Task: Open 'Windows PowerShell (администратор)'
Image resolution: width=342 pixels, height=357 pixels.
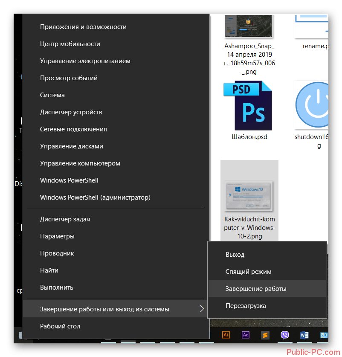Action: (x=95, y=197)
